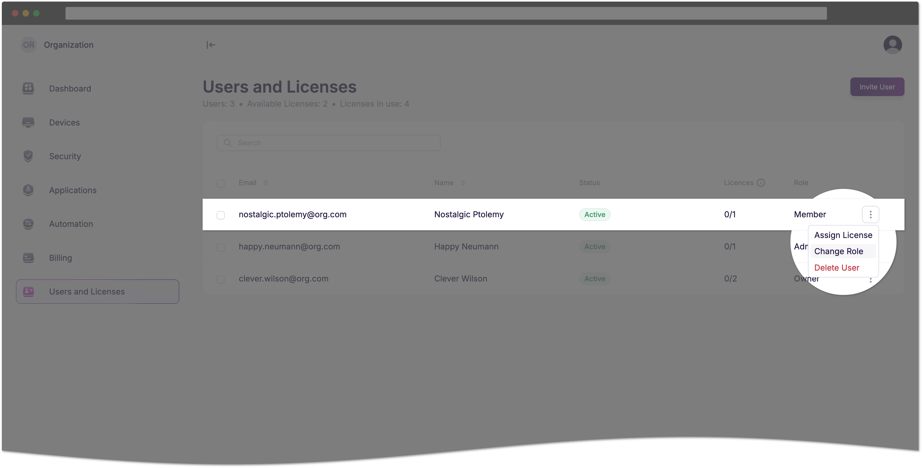Screen dimensions: 922x468
Task: Click the Status column header
Action: coord(589,183)
